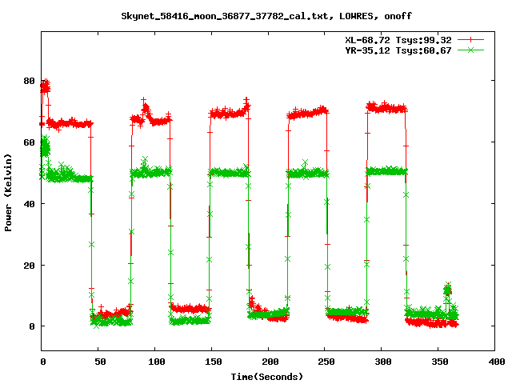Select legend entry 'XL-68.72 Tsys:99.32'
Image resolution: width=512 pixels, height=384 pixels.
[398, 40]
